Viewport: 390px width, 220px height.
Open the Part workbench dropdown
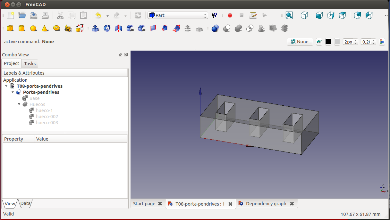click(x=178, y=15)
